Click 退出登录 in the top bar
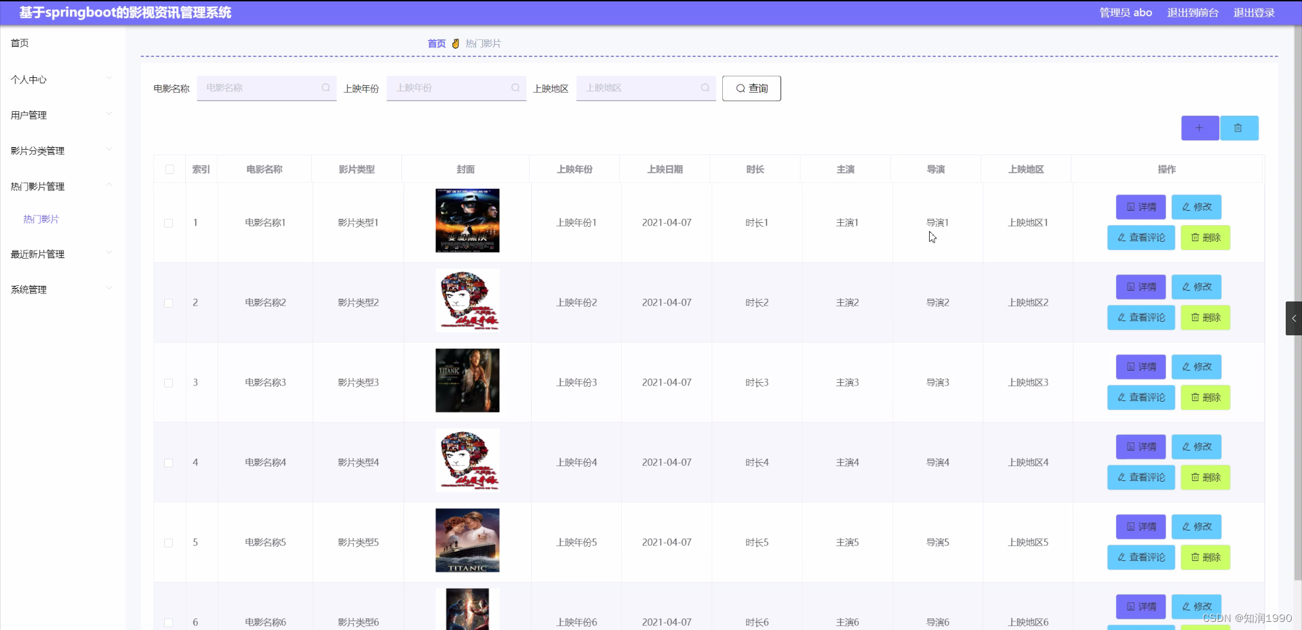 point(1253,12)
